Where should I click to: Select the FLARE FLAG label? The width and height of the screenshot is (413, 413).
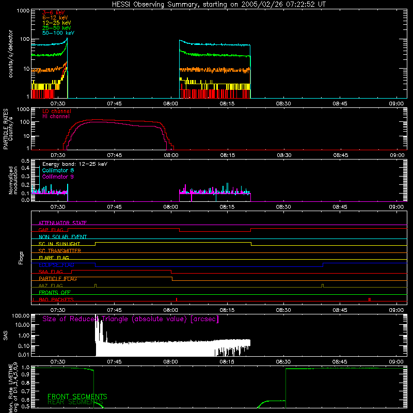[x=54, y=258]
